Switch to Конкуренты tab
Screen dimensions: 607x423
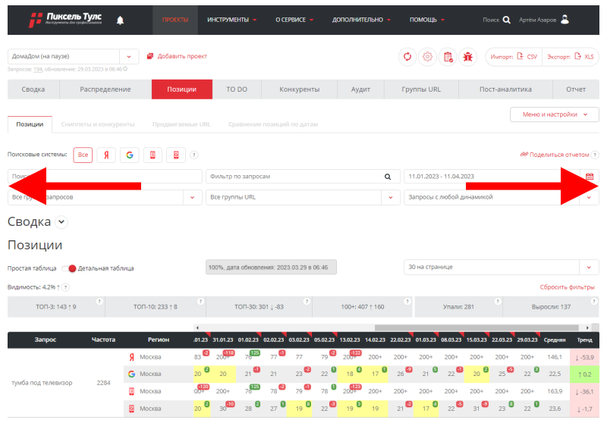(x=299, y=89)
